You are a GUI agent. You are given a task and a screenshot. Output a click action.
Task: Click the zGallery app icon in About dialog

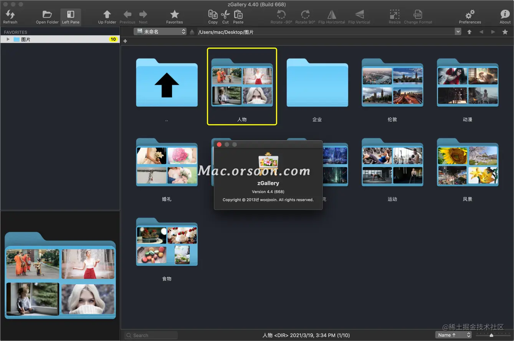[x=268, y=164]
